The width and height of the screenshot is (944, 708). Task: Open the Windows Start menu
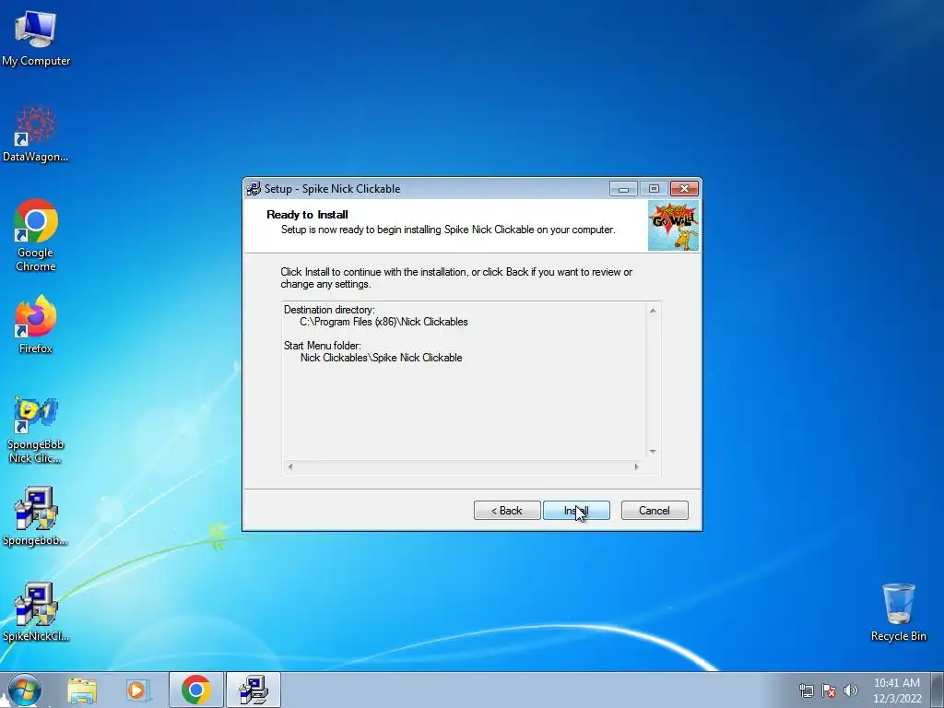coord(25,690)
